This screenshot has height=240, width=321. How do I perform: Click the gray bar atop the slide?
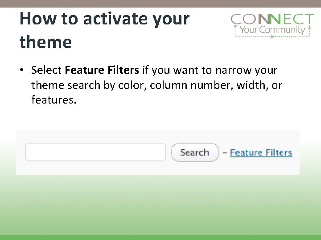point(160,4)
